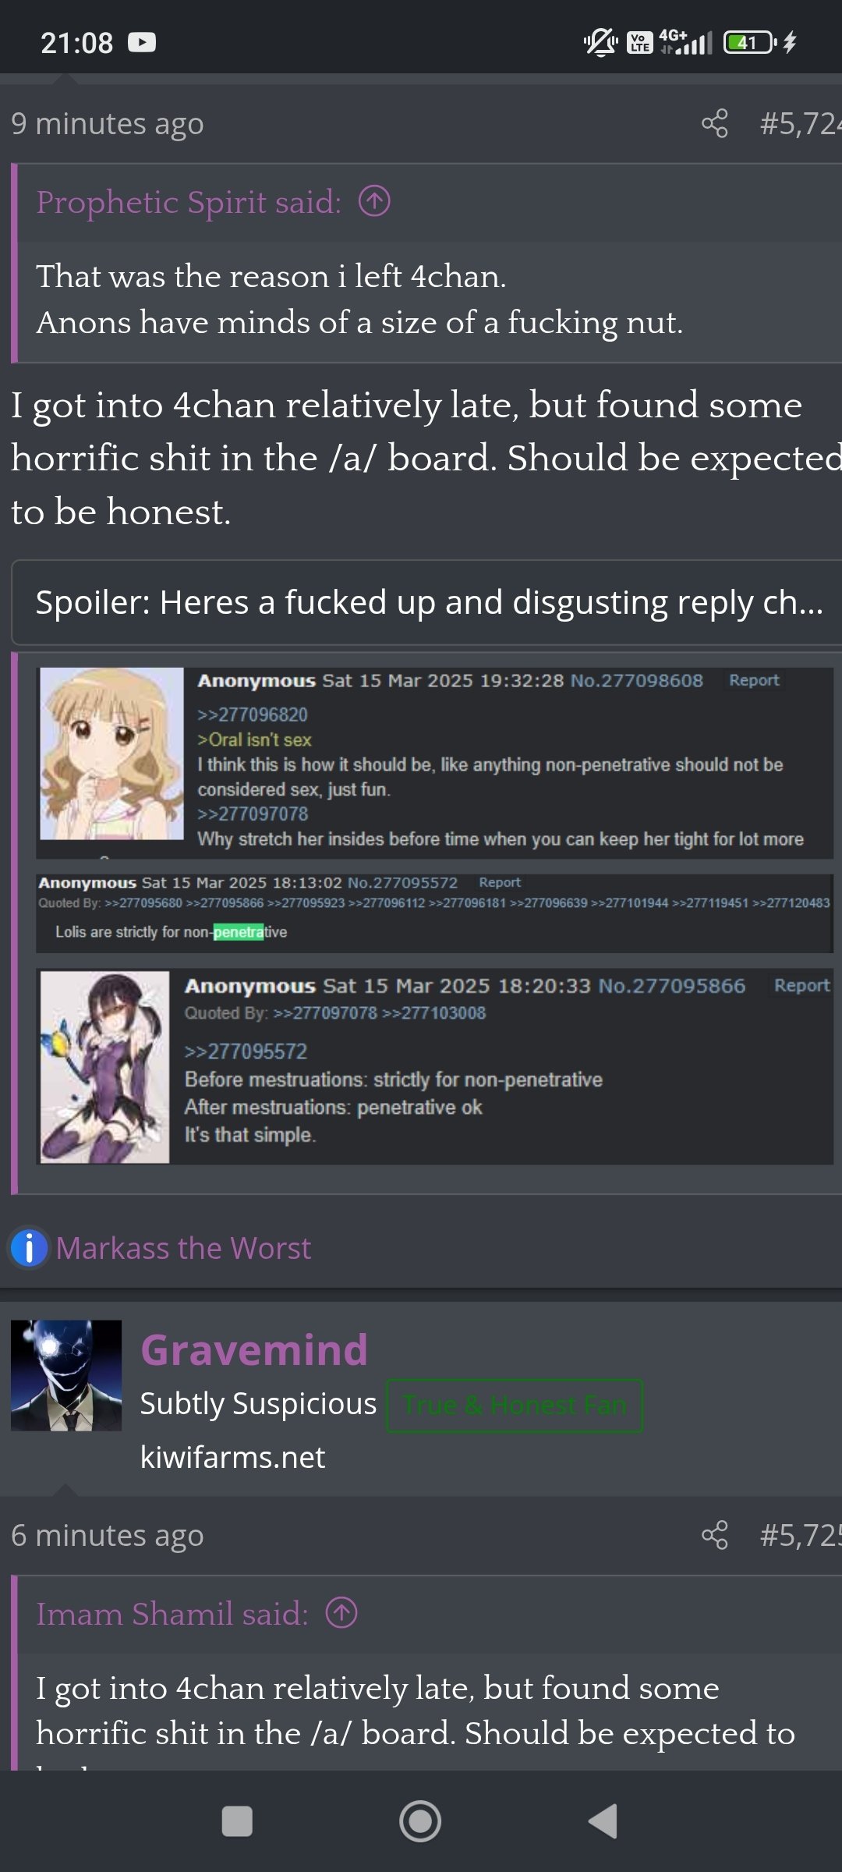Expand the Spoiler disgusting reply box
Image resolution: width=842 pixels, height=1872 pixels.
coord(426,602)
